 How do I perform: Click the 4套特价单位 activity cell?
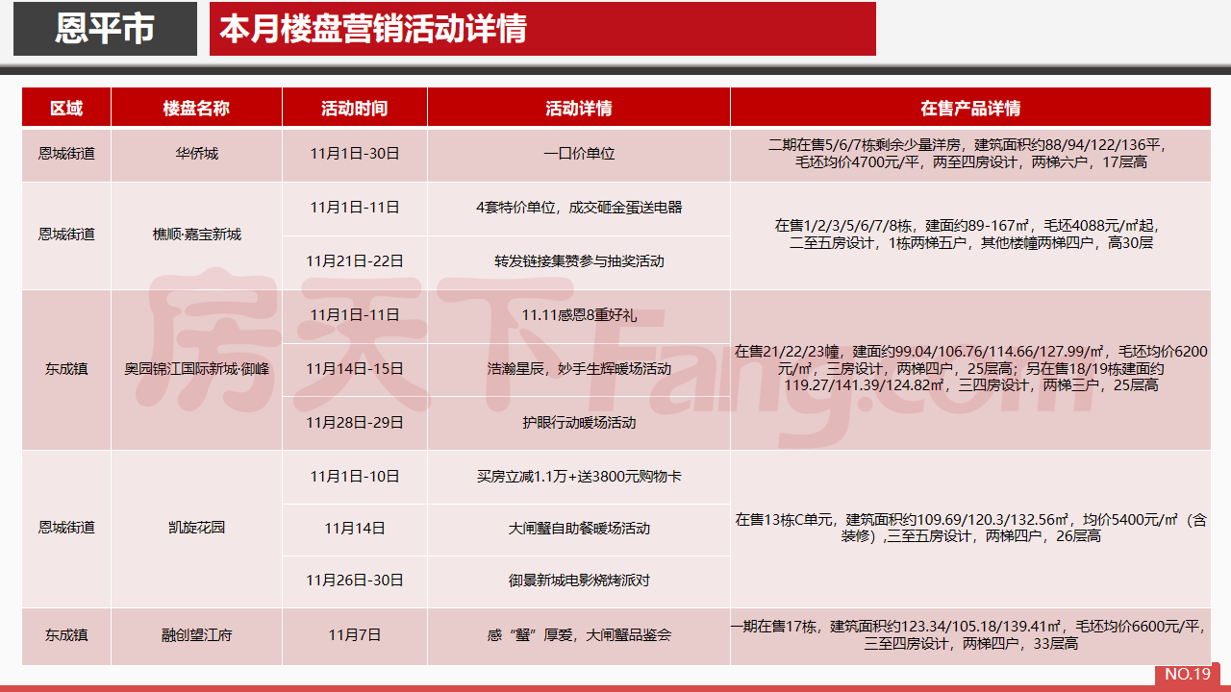pos(579,208)
